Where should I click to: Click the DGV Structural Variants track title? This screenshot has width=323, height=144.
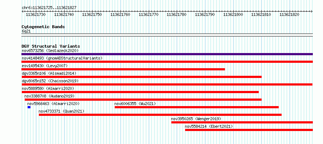51,46
